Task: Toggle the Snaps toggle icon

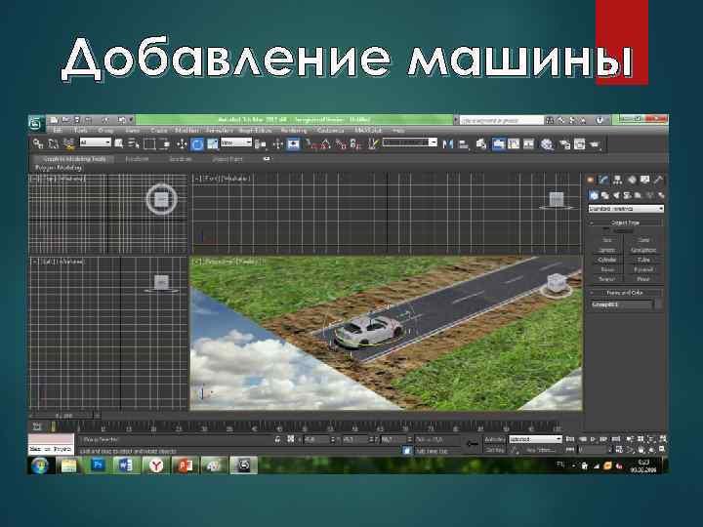Action: click(311, 143)
